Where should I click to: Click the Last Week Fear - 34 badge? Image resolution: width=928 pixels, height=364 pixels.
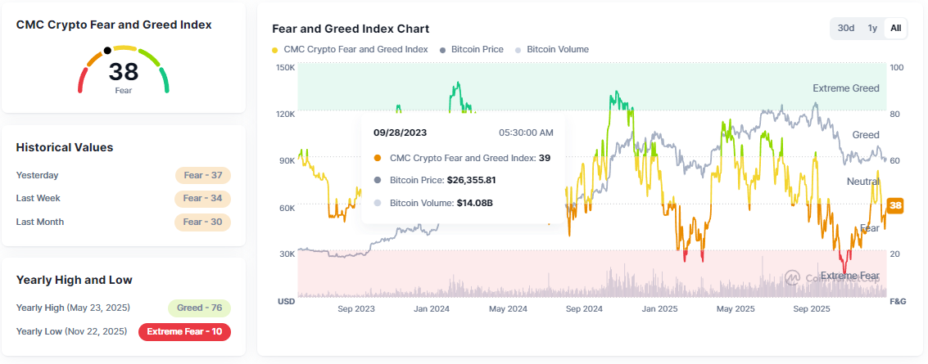pyautogui.click(x=202, y=198)
